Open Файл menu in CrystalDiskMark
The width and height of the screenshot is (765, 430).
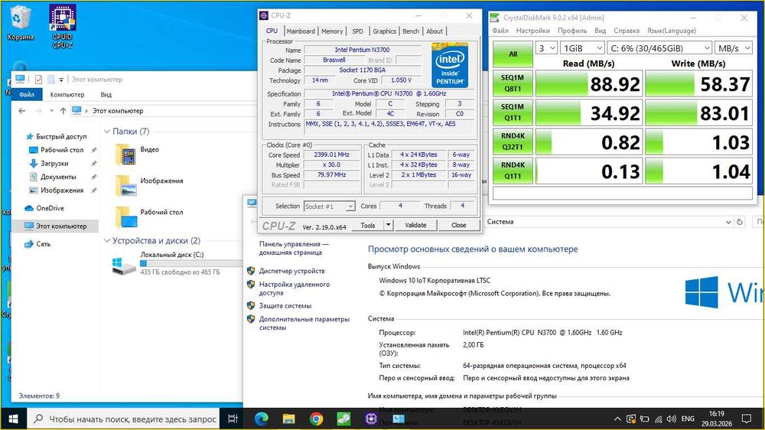(x=500, y=31)
